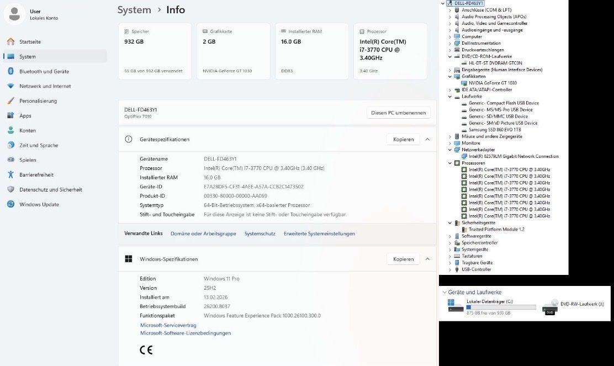Select Generic- SD/MMC USB Device entry
The height and width of the screenshot is (366, 614).
(x=498, y=116)
